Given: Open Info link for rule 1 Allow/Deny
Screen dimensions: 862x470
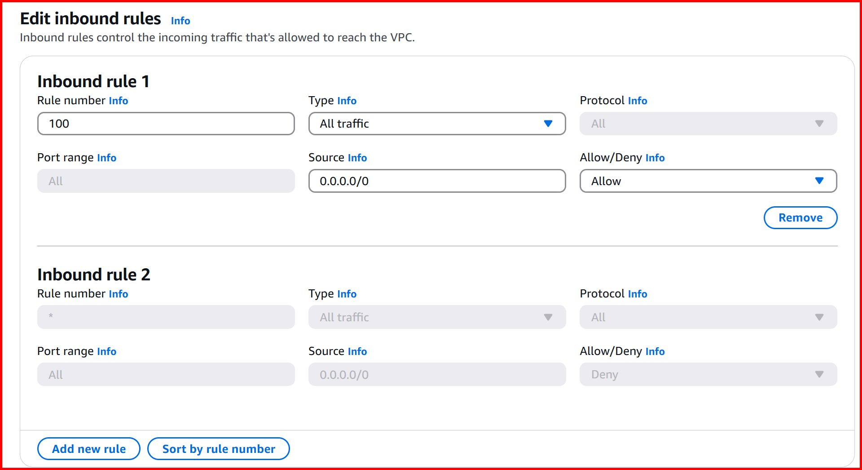Looking at the screenshot, I should [655, 158].
